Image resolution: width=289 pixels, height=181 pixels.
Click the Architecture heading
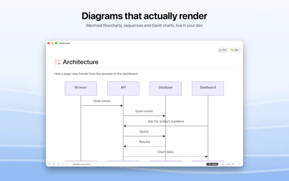pos(81,62)
